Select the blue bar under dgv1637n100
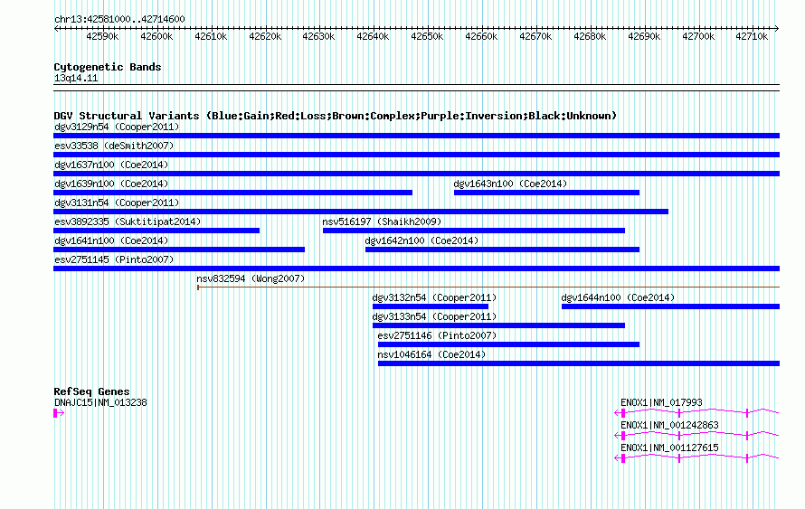 click(x=416, y=174)
